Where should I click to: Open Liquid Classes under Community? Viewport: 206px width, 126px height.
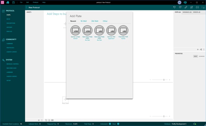[12, 52]
